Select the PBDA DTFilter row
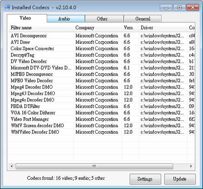203x189 pixels. tap(101, 106)
